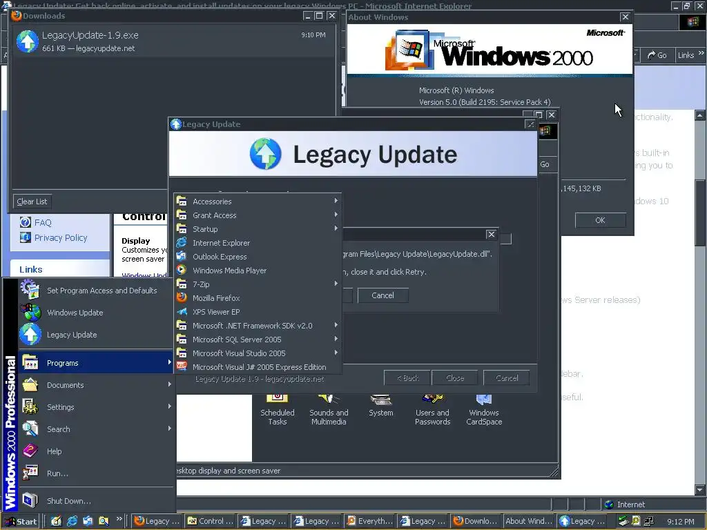Open Users and Passwords in Control Panel

pyautogui.click(x=432, y=410)
